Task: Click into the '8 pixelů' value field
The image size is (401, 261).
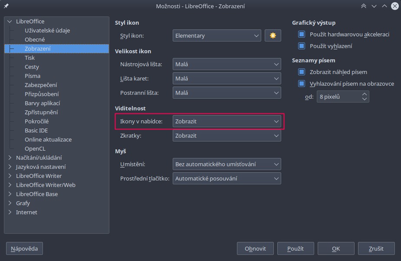Action: (339, 97)
